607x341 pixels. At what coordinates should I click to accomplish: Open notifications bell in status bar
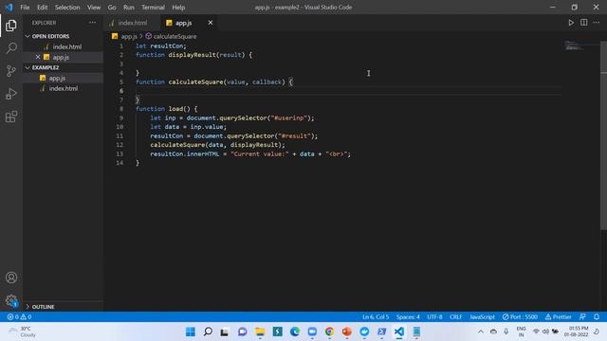(x=597, y=316)
